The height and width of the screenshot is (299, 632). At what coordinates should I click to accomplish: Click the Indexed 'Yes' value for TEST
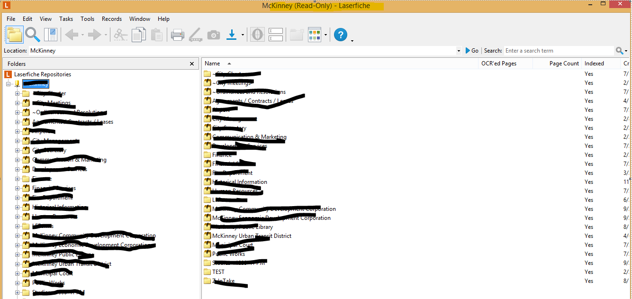[589, 272]
